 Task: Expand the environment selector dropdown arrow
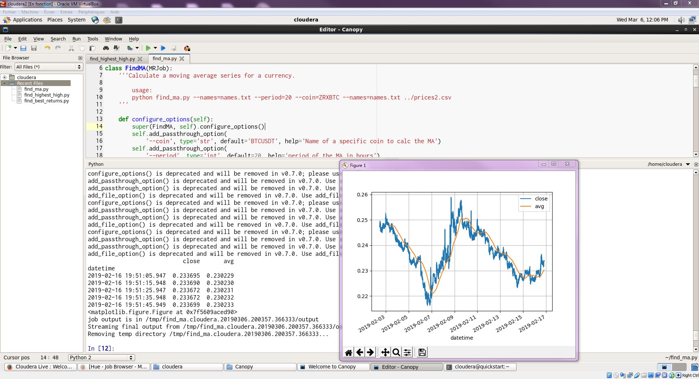pyautogui.click(x=137, y=48)
